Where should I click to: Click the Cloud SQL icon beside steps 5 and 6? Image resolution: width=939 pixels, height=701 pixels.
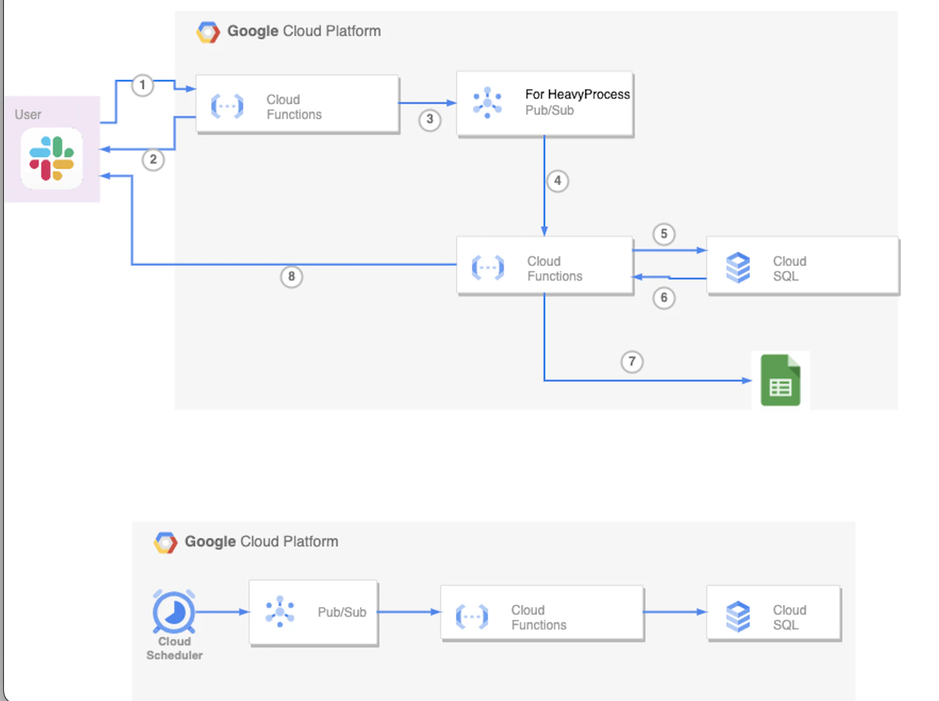738,267
